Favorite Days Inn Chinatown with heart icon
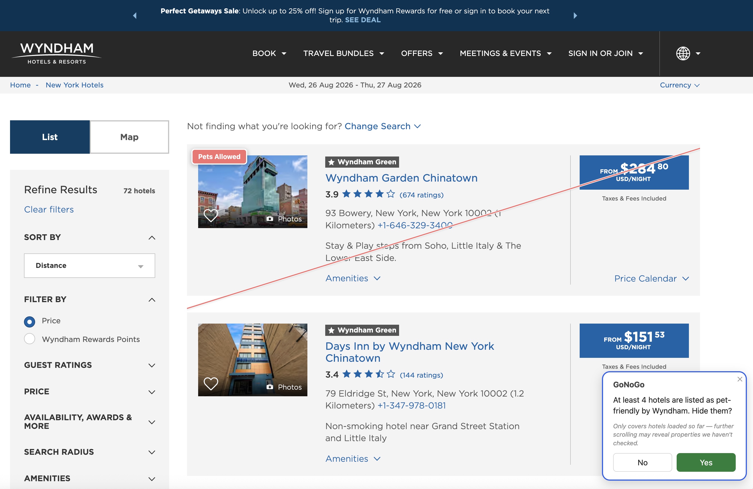 tap(211, 384)
